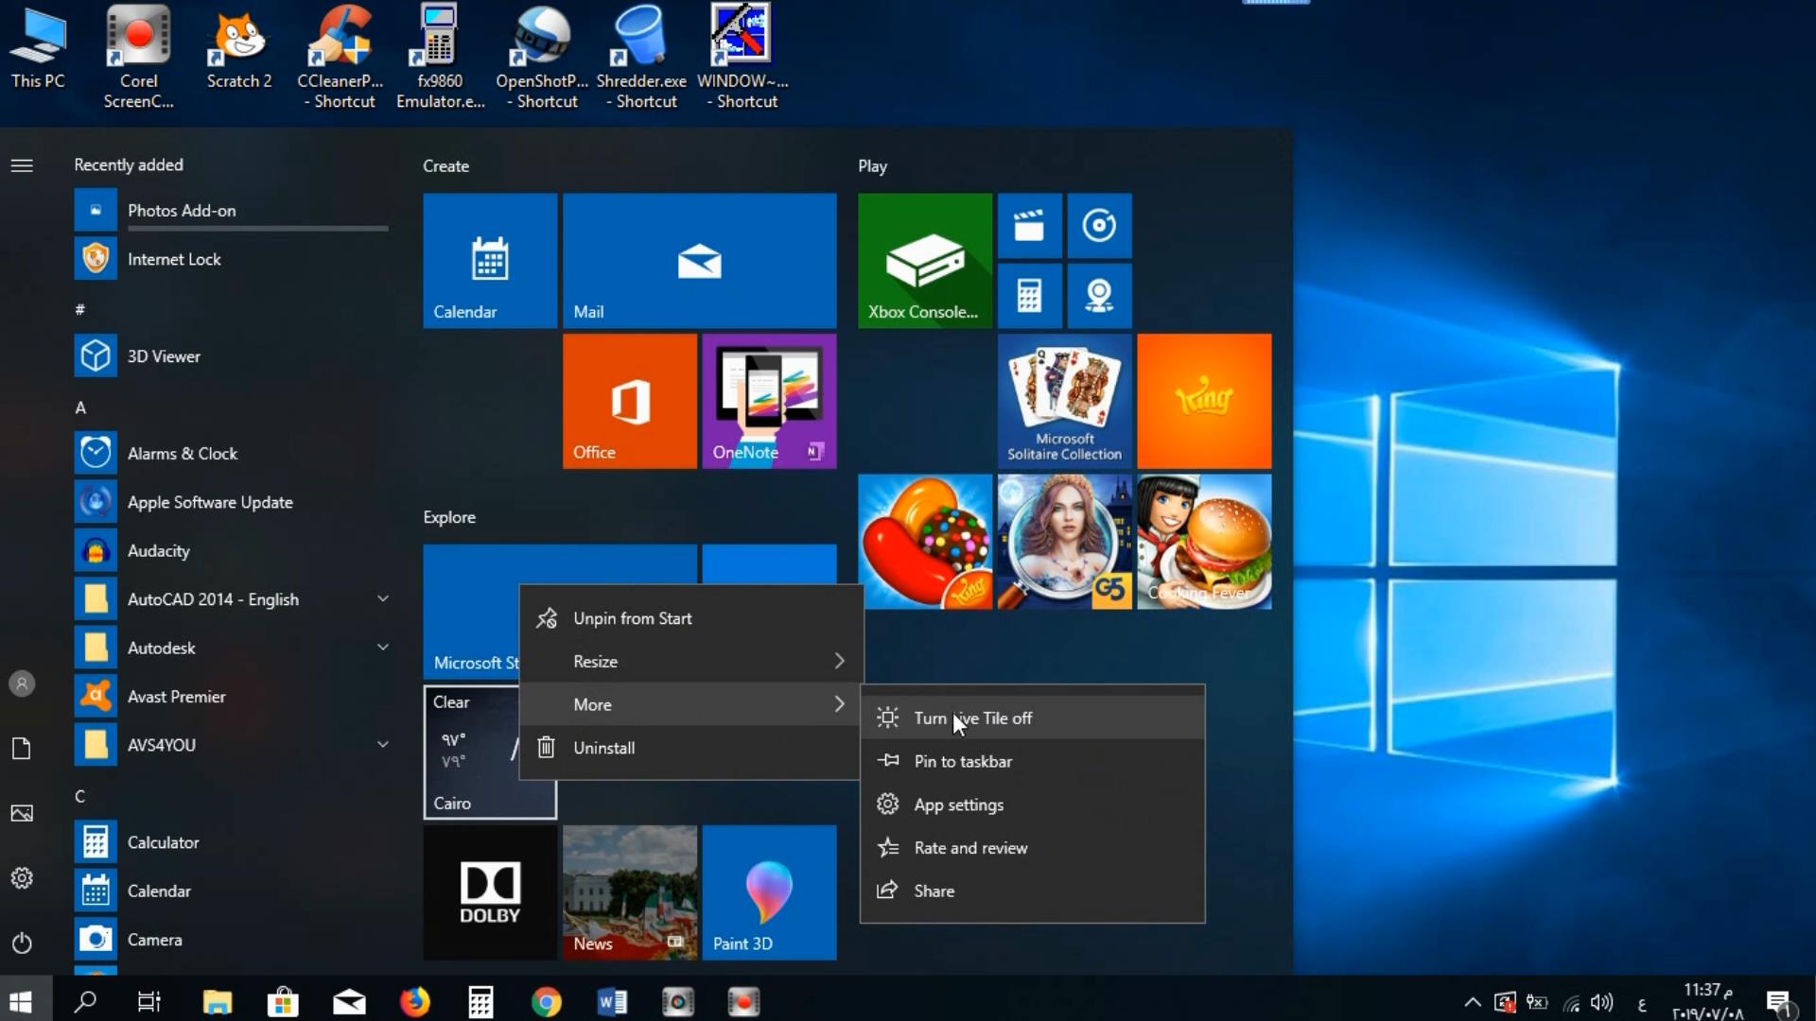Image resolution: width=1816 pixels, height=1021 pixels.
Task: Select the fx9860 Emulator desktop icon
Action: point(440,59)
